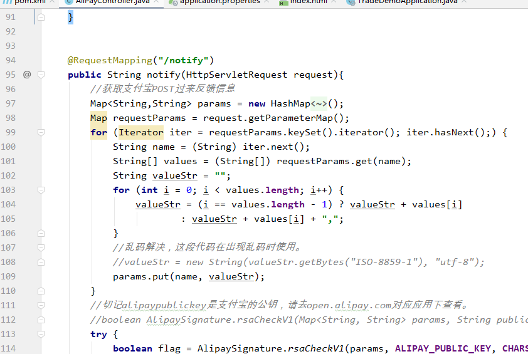Viewport: 528px width, 354px height.
Task: Click the comment about 乱码解决 on line 107
Action: pyautogui.click(x=208, y=247)
